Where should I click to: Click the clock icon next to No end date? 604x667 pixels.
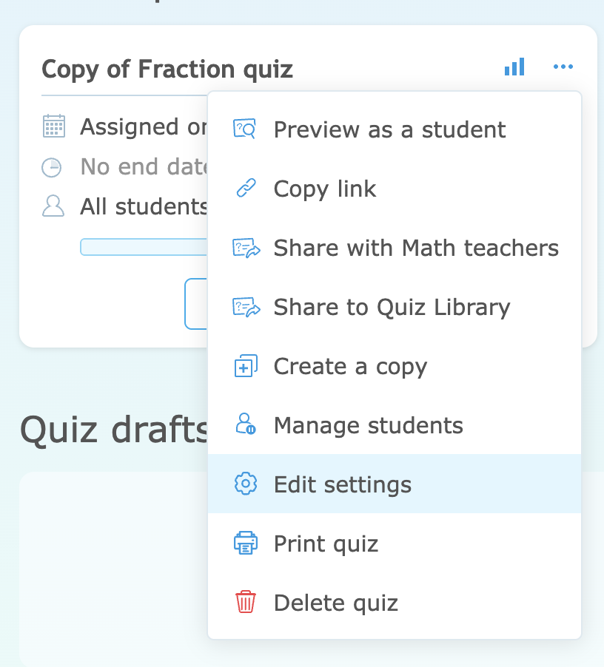(52, 167)
